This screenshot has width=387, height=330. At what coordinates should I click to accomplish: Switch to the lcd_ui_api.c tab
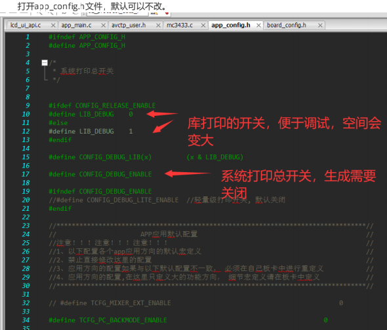point(26,25)
